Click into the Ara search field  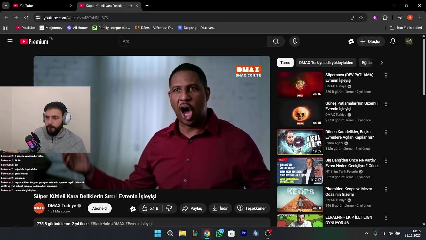click(193, 41)
